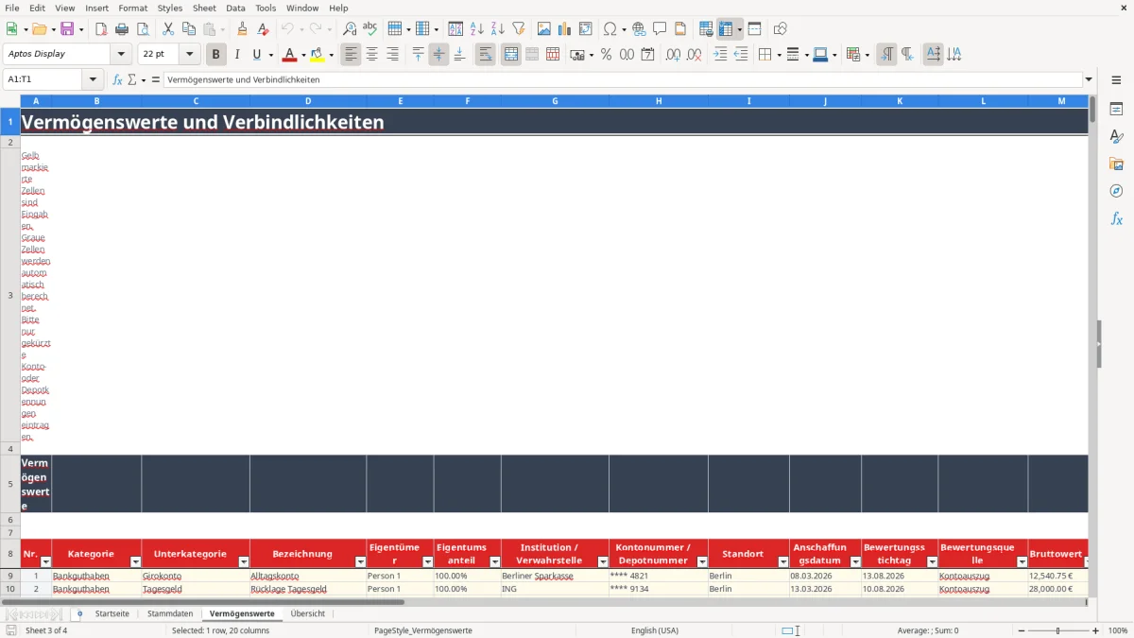The width and height of the screenshot is (1134, 638).
Task: Open the sidebar Properties panel
Action: pos(1116,110)
